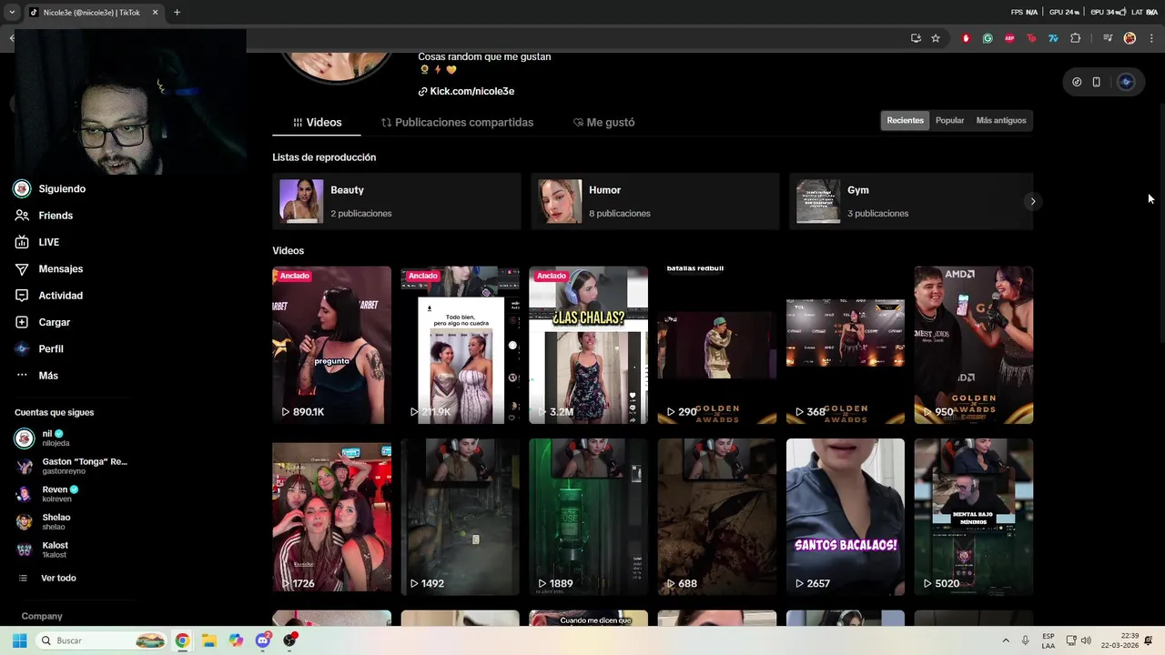Sort videos by Recientes

click(905, 120)
